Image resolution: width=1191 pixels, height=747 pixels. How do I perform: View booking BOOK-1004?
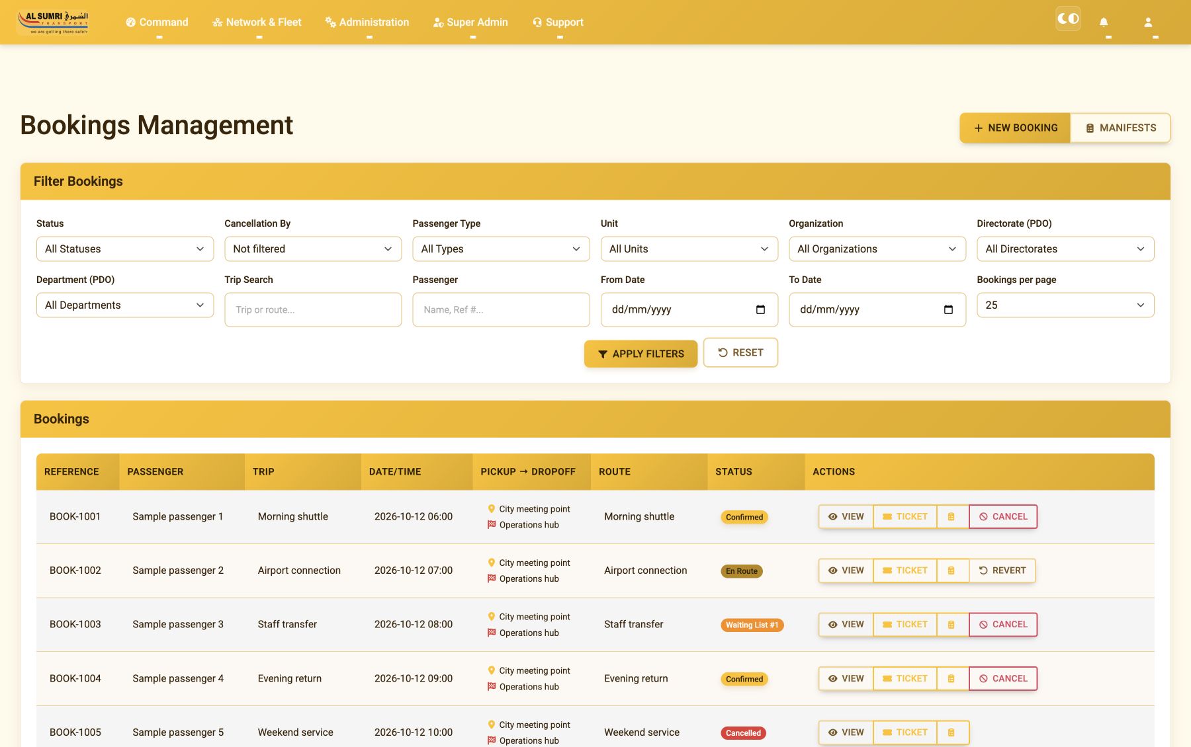point(846,678)
